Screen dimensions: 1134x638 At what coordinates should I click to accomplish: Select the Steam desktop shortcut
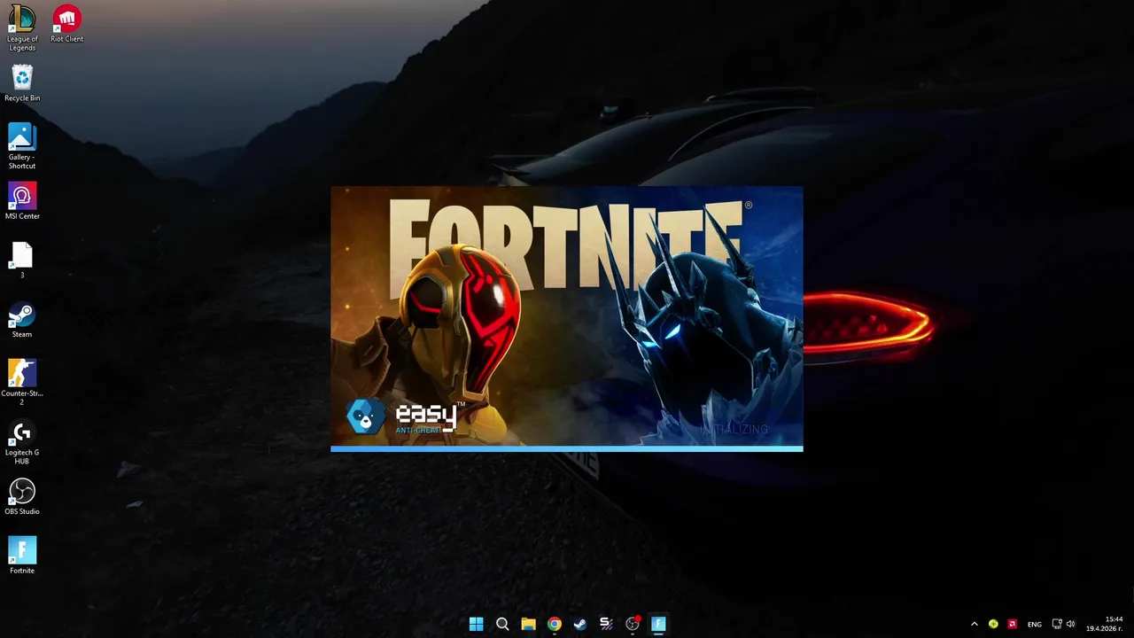[22, 320]
